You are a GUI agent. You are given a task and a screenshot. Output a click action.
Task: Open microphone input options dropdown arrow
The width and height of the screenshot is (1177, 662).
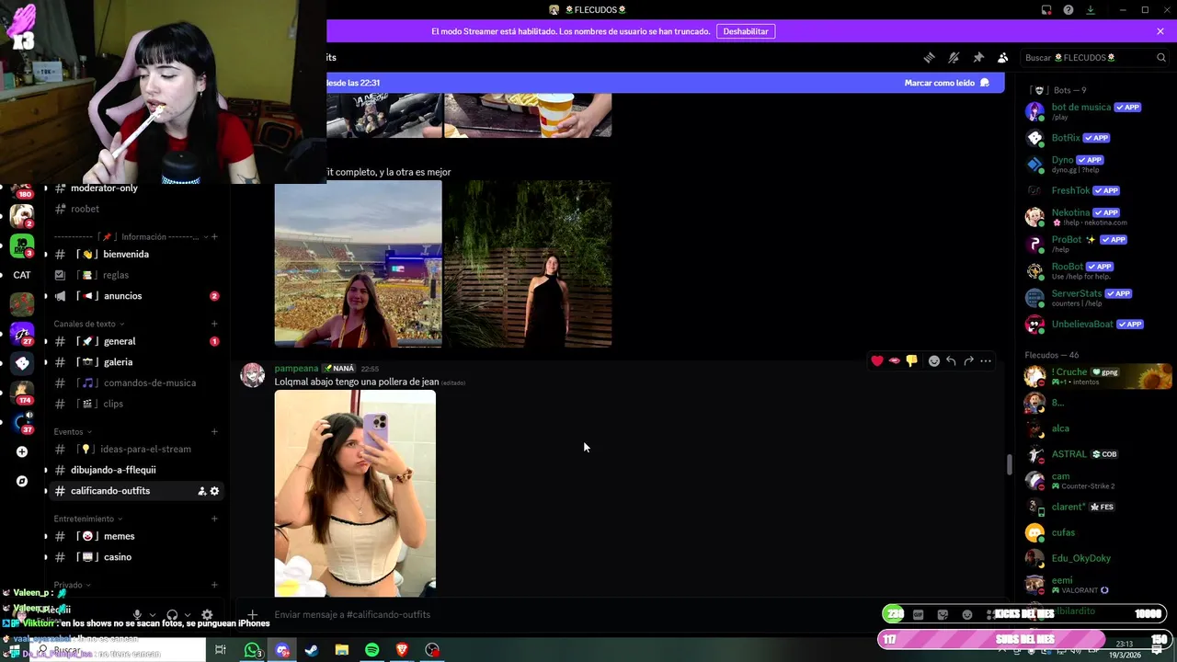(152, 615)
